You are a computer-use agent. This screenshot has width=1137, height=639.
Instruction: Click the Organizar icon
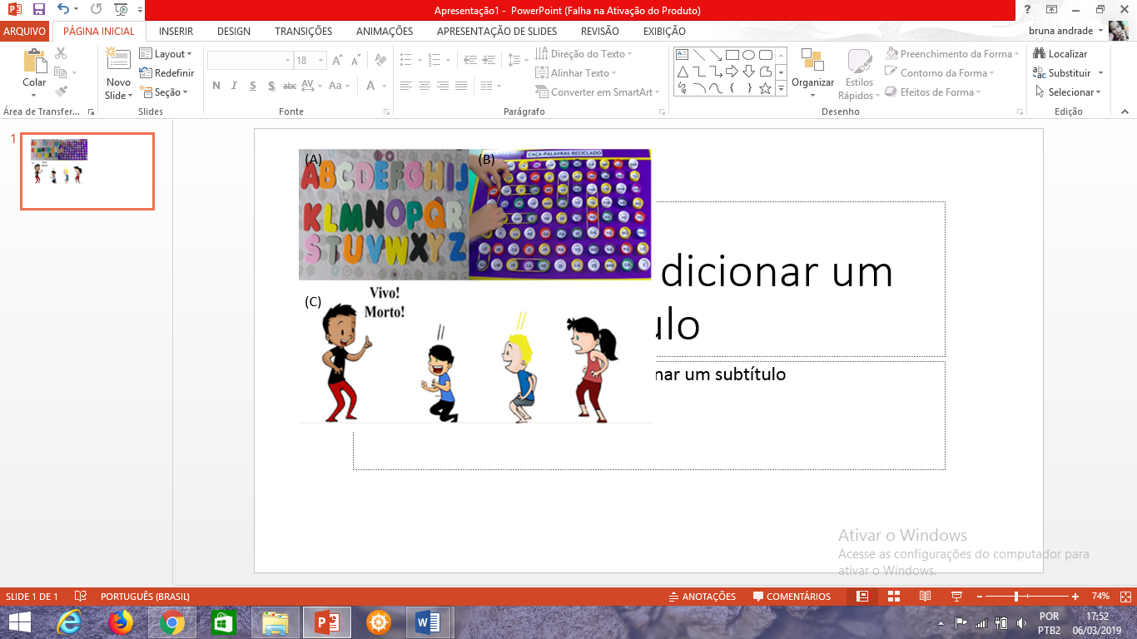[812, 62]
